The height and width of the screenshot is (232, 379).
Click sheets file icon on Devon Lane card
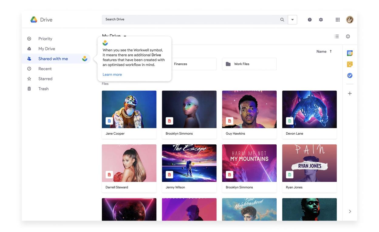(x=290, y=121)
